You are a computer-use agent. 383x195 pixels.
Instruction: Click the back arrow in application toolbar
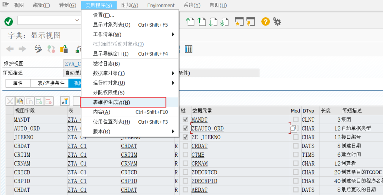point(10,49)
